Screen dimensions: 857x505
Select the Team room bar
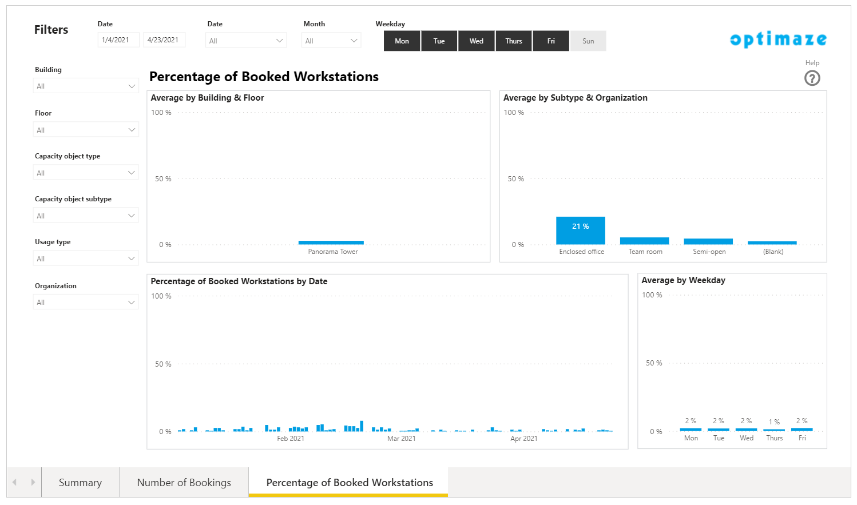(x=644, y=241)
